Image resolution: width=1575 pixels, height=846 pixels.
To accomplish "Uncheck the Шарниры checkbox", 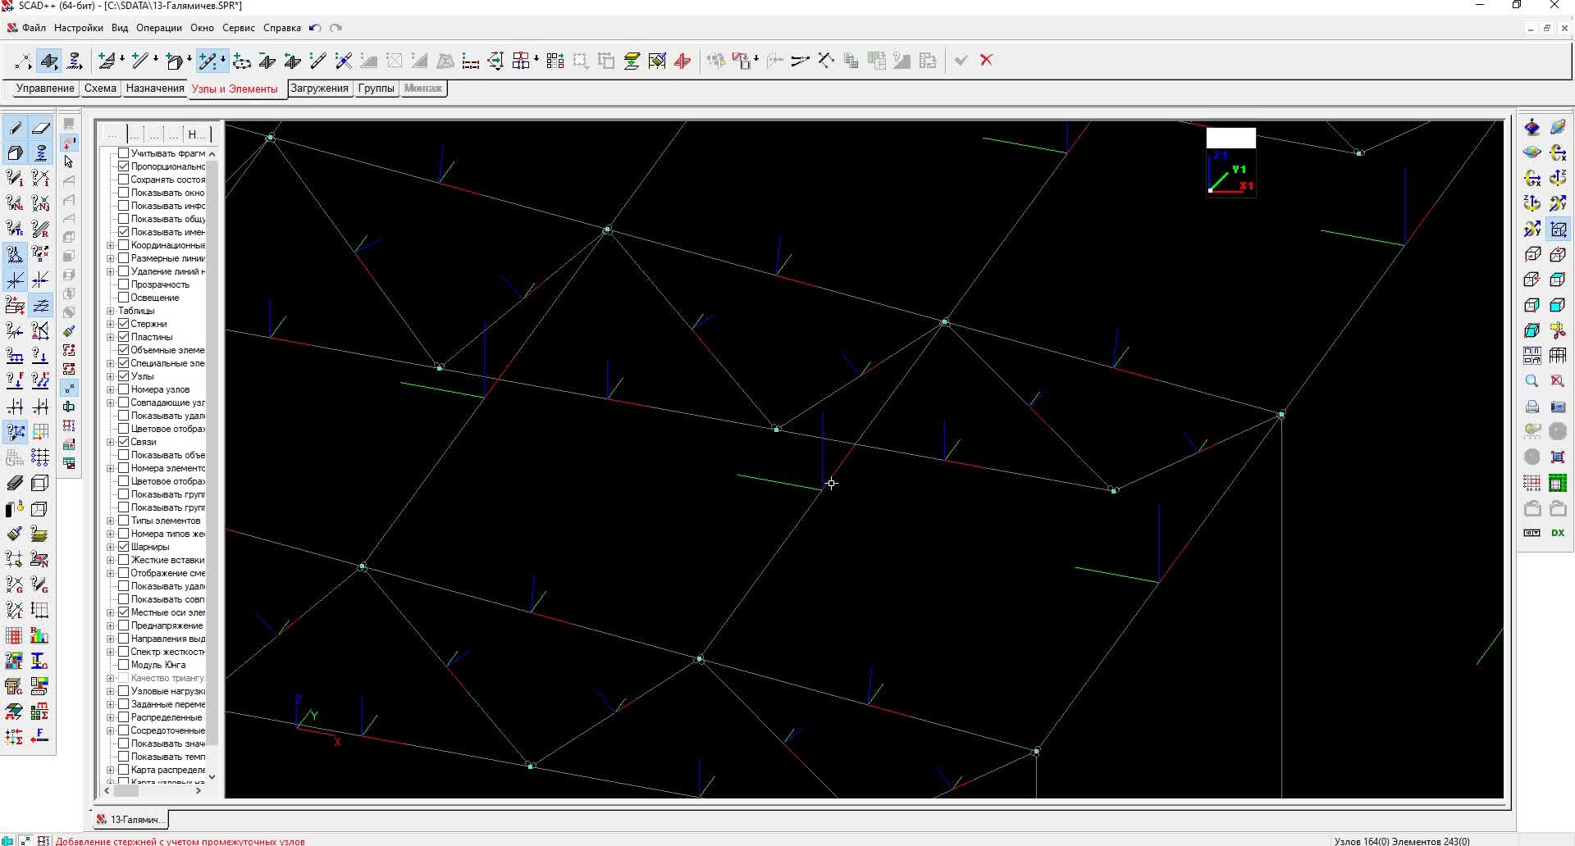I will point(124,547).
